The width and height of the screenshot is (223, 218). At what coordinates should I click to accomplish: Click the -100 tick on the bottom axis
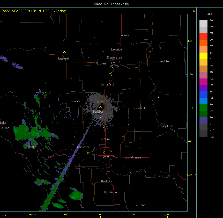click(32, 214)
